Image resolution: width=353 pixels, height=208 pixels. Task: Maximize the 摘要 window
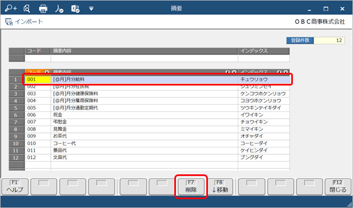point(326,9)
